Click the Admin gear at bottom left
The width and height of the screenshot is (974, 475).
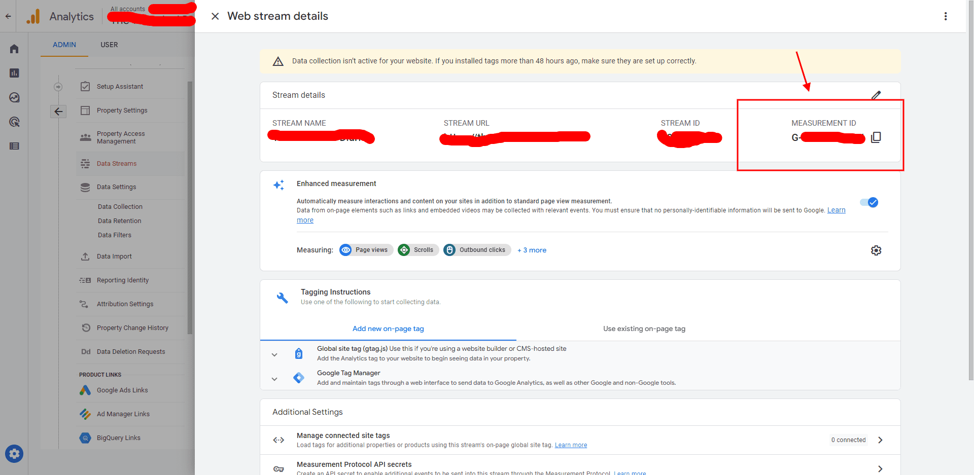coord(14,454)
